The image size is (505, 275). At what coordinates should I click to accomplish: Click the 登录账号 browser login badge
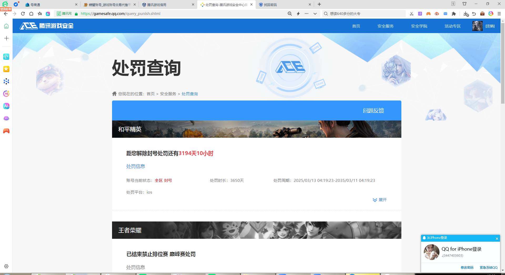click(x=6, y=9)
